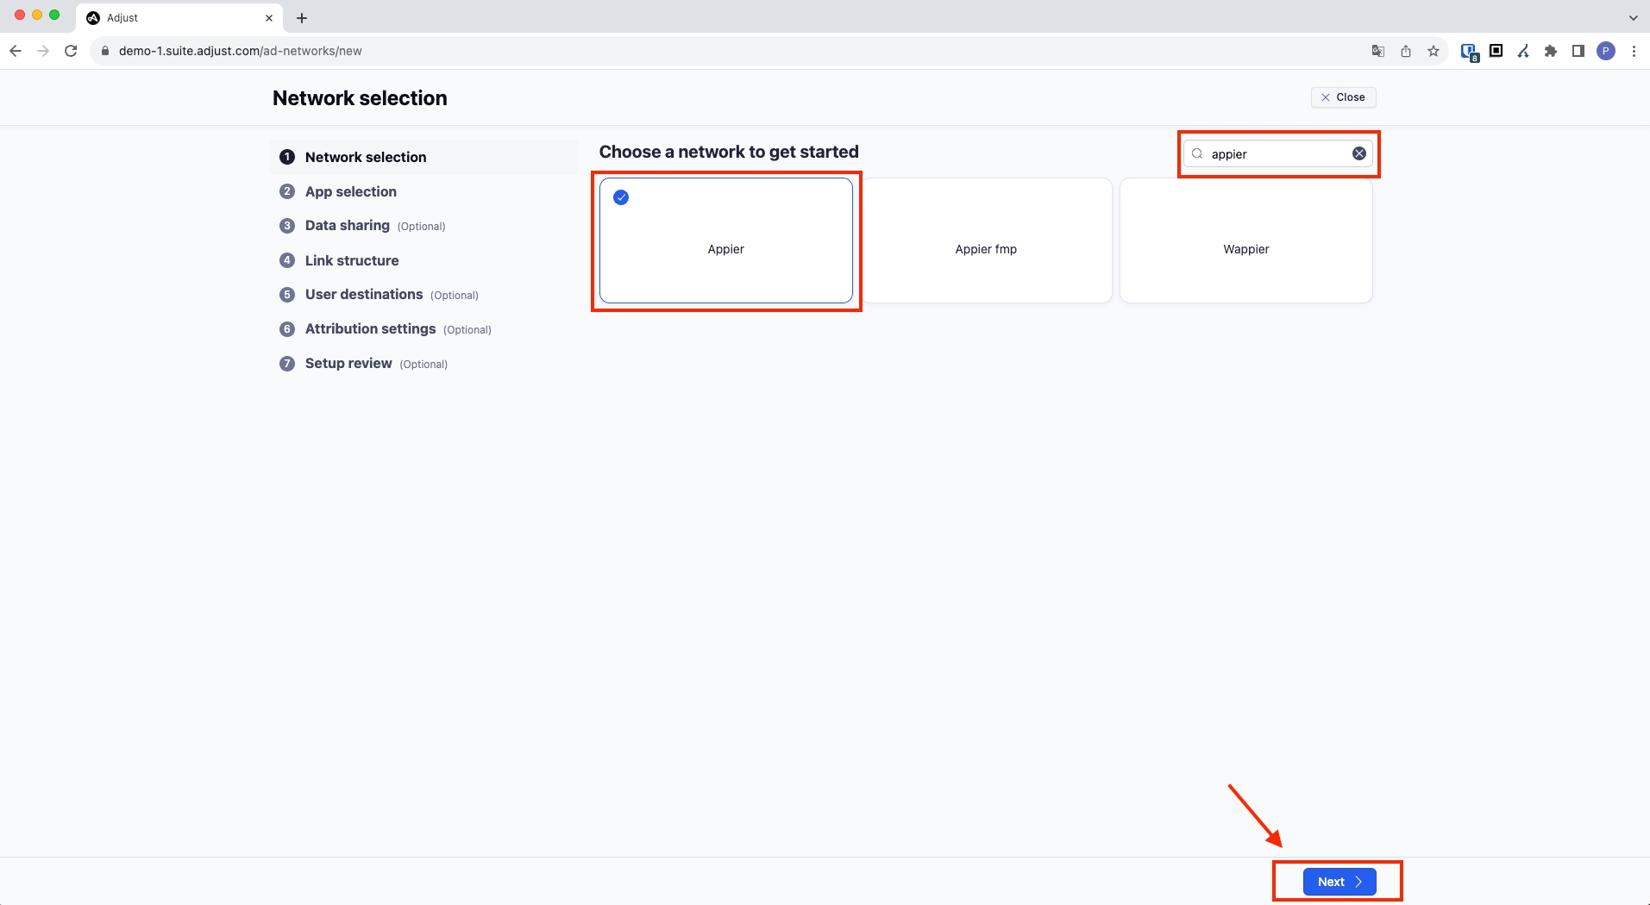This screenshot has width=1650, height=905.
Task: Click the blue Next button
Action: click(1339, 882)
